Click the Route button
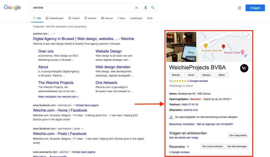 (191, 75)
